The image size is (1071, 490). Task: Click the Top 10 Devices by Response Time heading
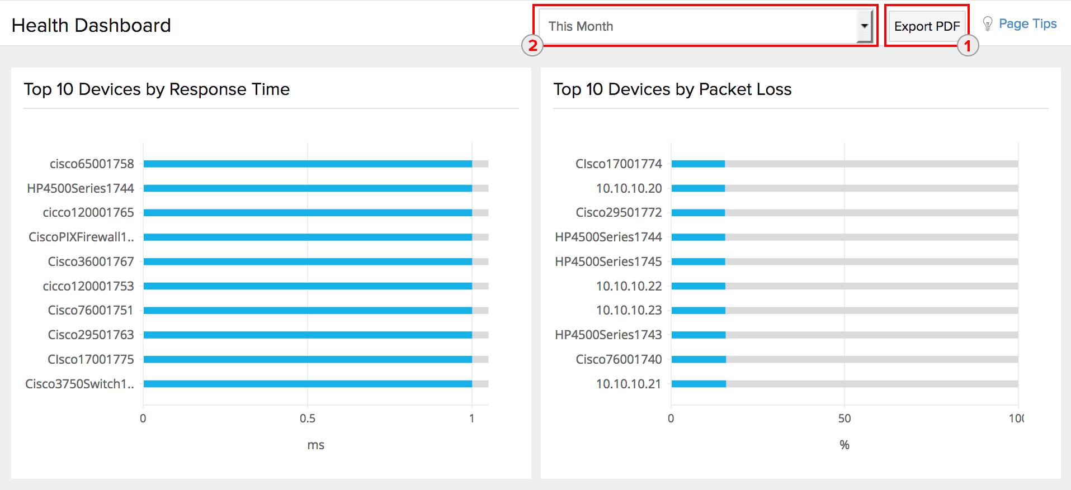coord(157,89)
